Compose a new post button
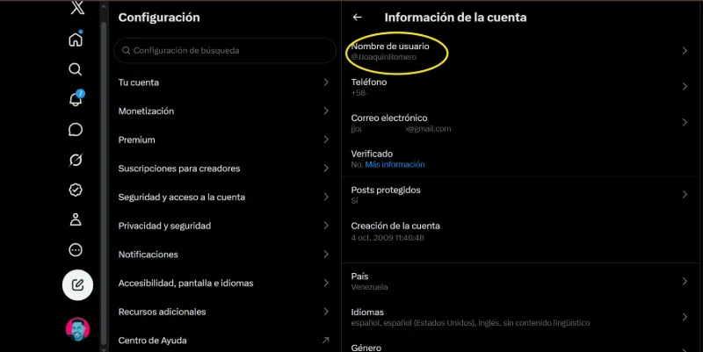The height and width of the screenshot is (352, 703). click(x=77, y=284)
